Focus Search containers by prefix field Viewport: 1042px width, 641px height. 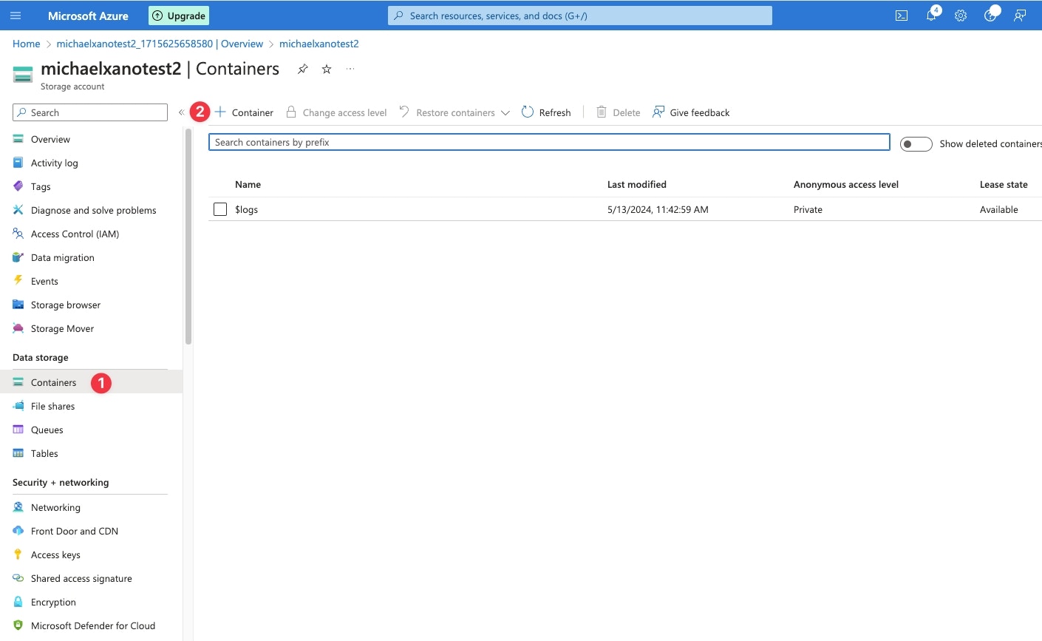[x=549, y=142]
